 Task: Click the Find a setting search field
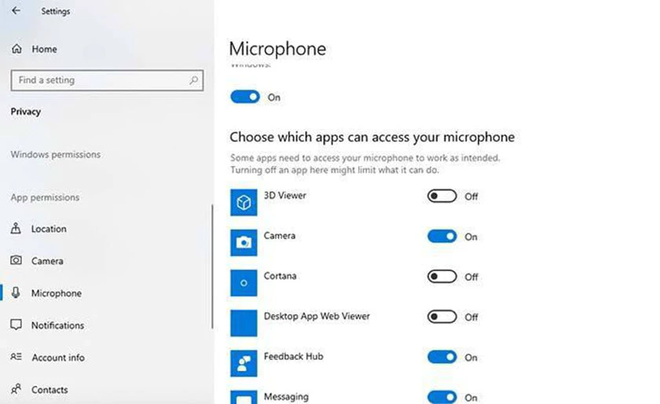click(107, 80)
